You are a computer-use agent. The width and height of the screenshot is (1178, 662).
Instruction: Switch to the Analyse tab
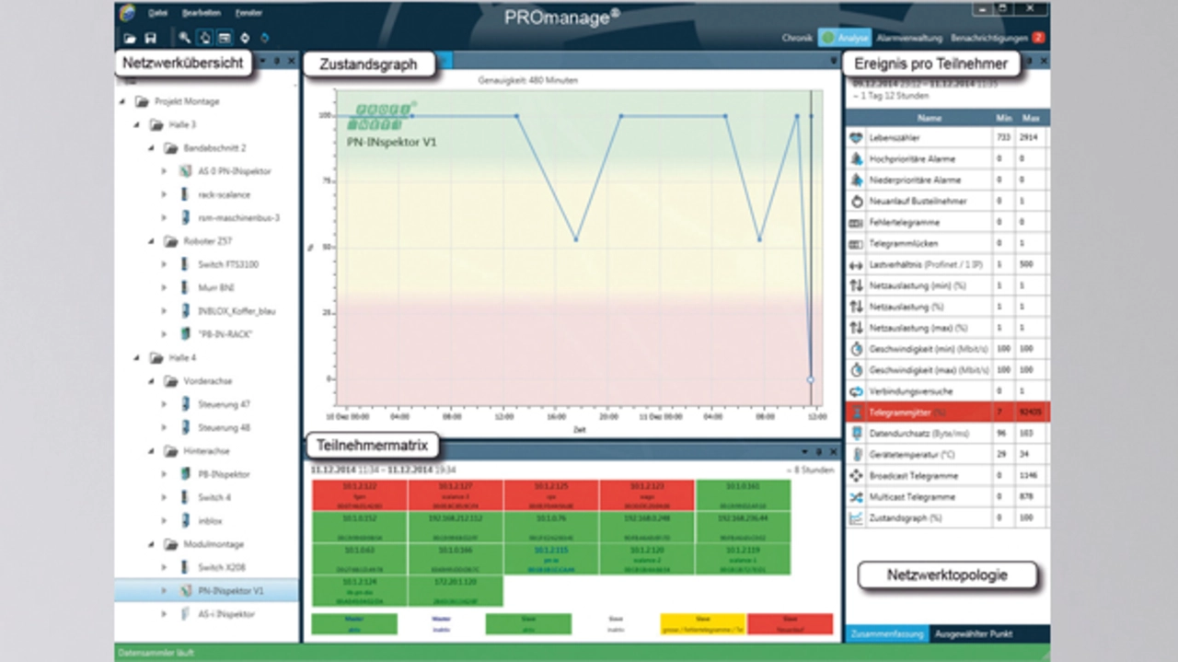845,38
